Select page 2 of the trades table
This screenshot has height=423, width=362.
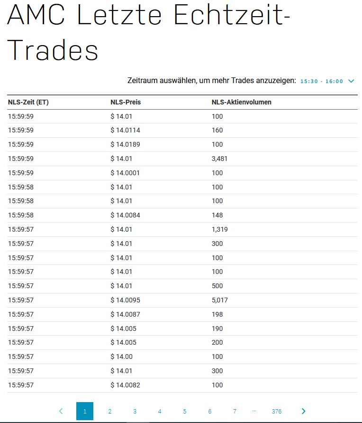pyautogui.click(x=109, y=411)
